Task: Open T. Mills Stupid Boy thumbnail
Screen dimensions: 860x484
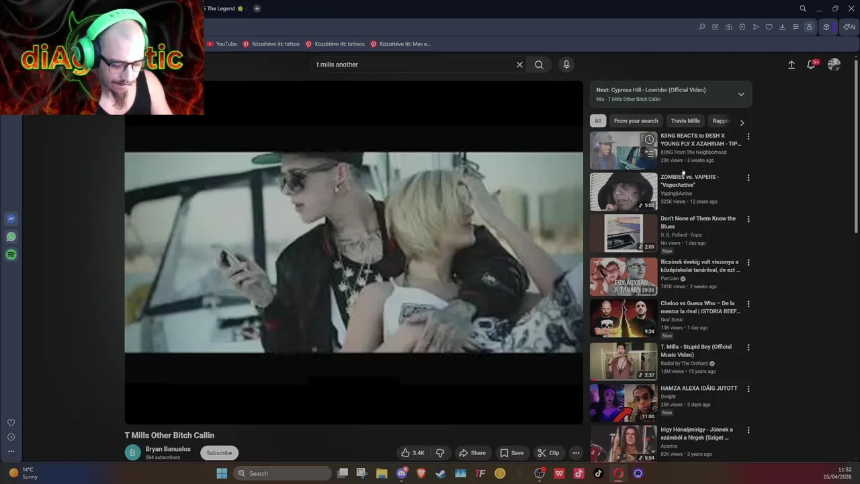Action: coord(623,362)
